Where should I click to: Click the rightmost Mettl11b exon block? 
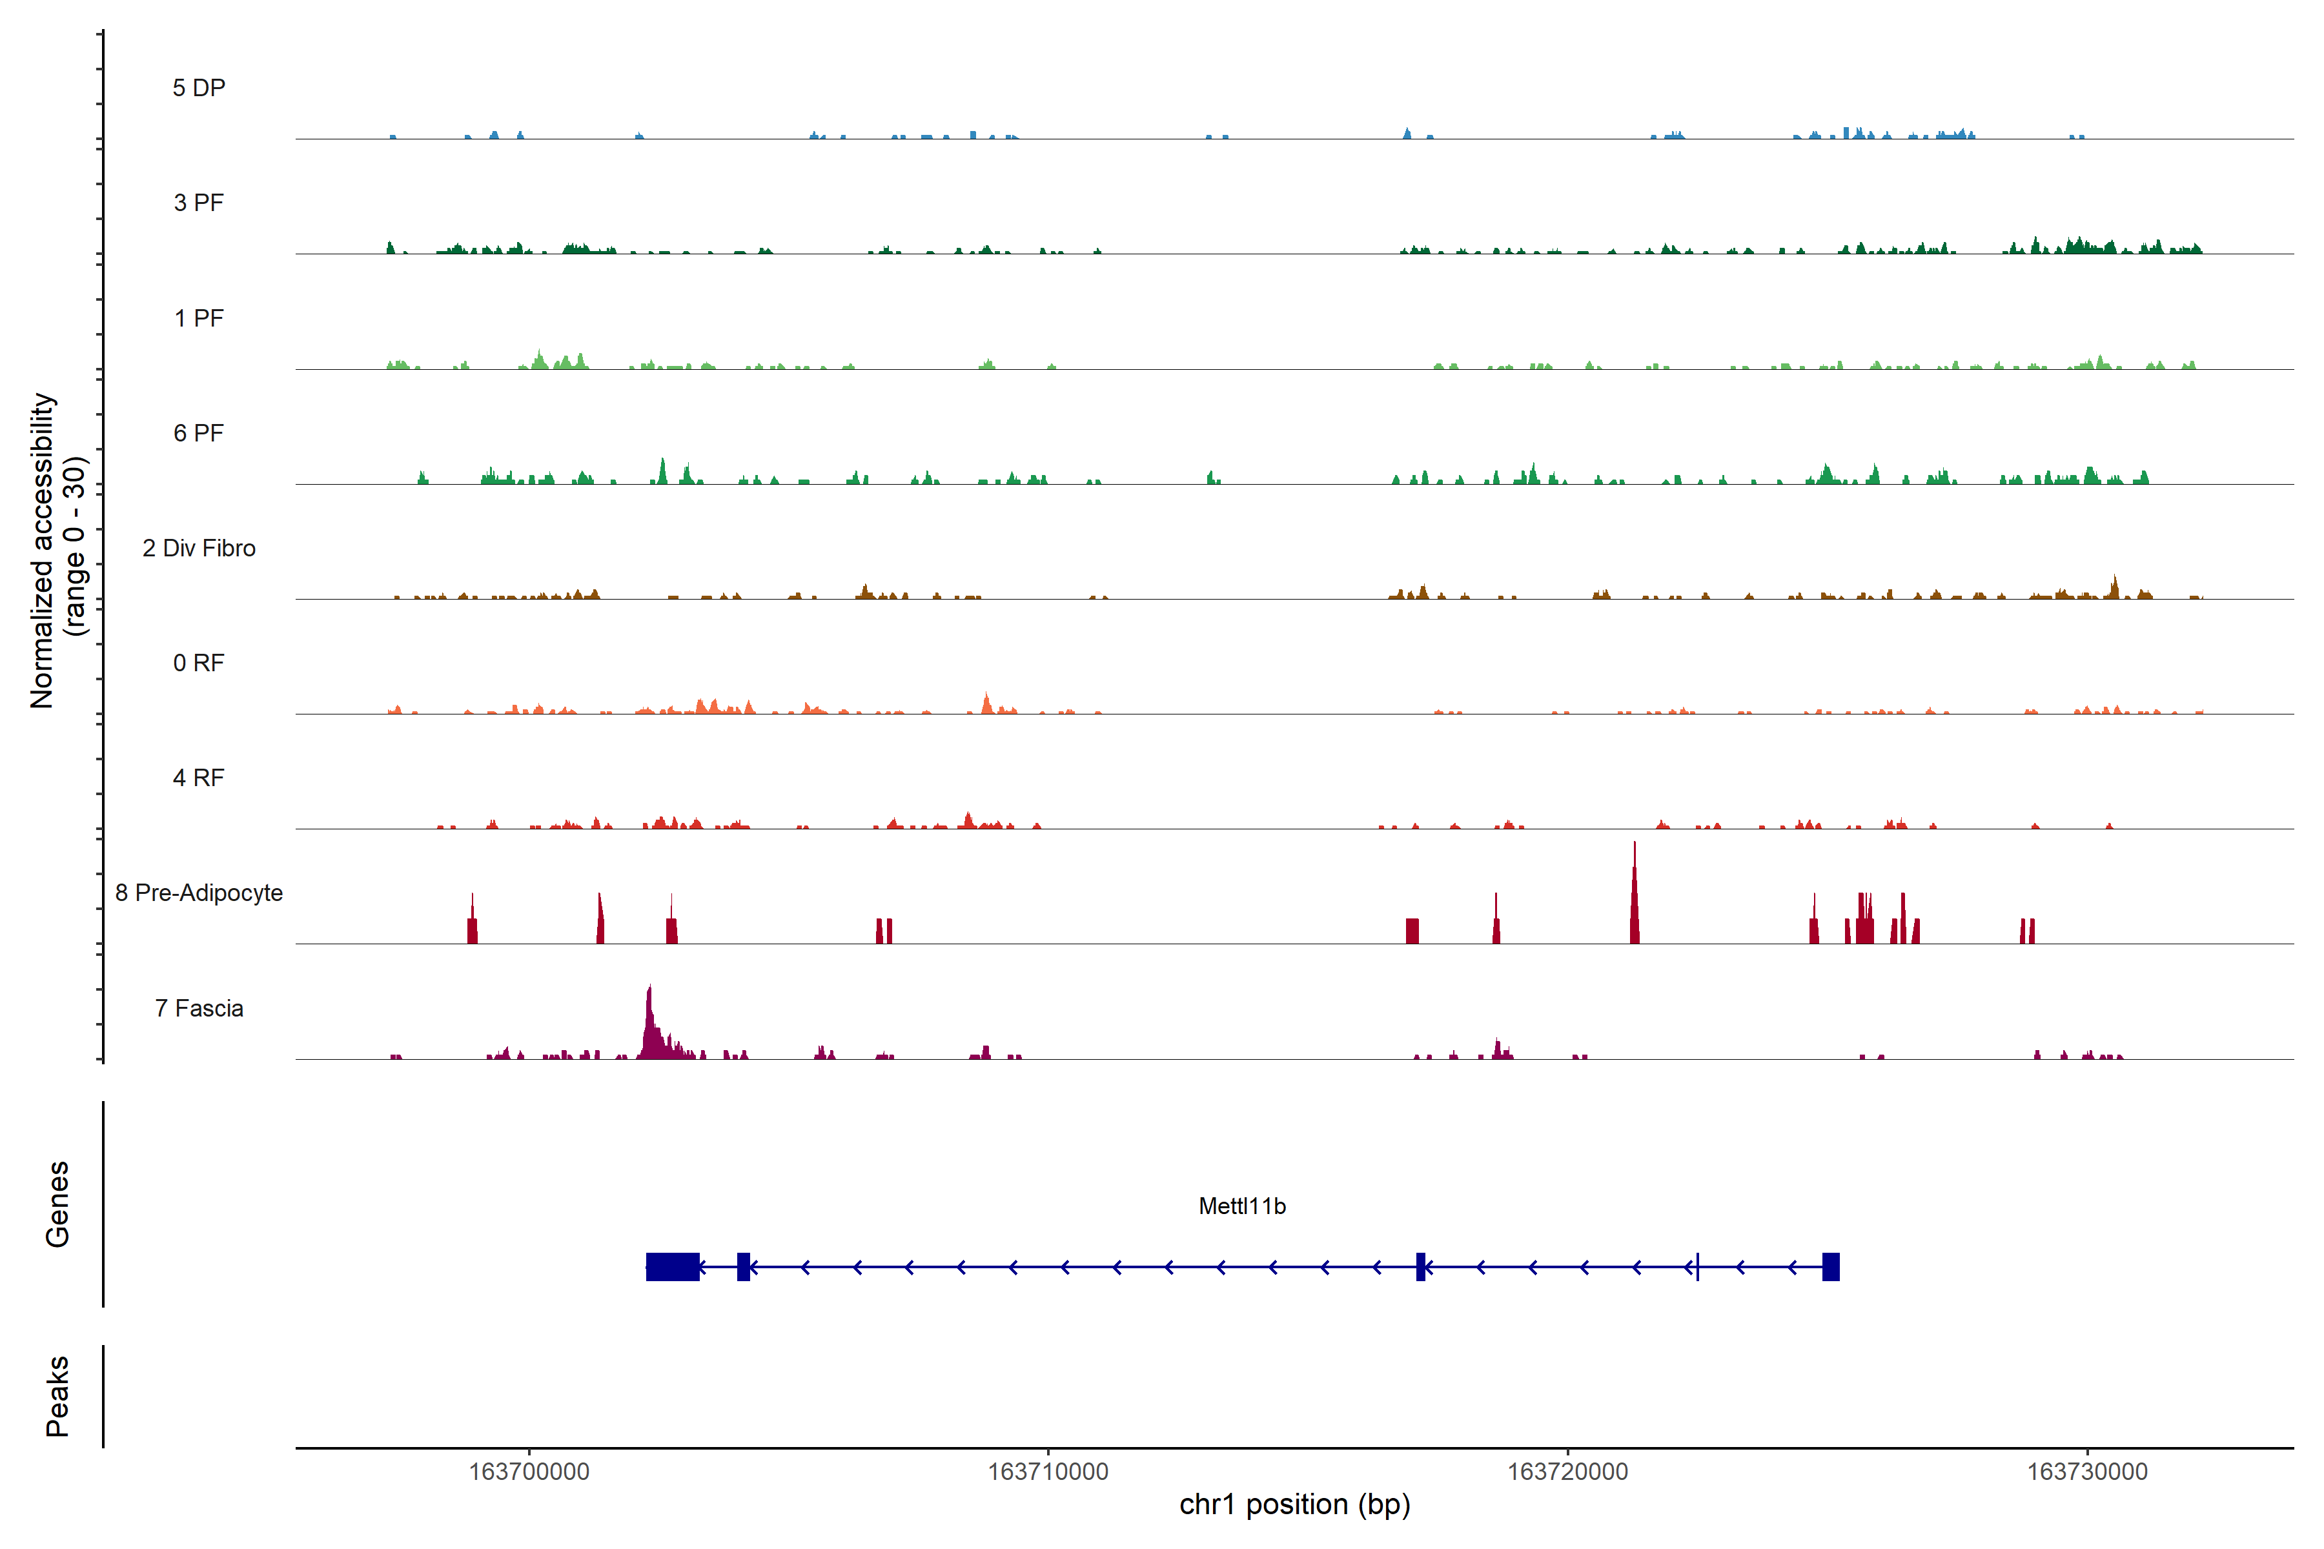click(x=1830, y=1266)
